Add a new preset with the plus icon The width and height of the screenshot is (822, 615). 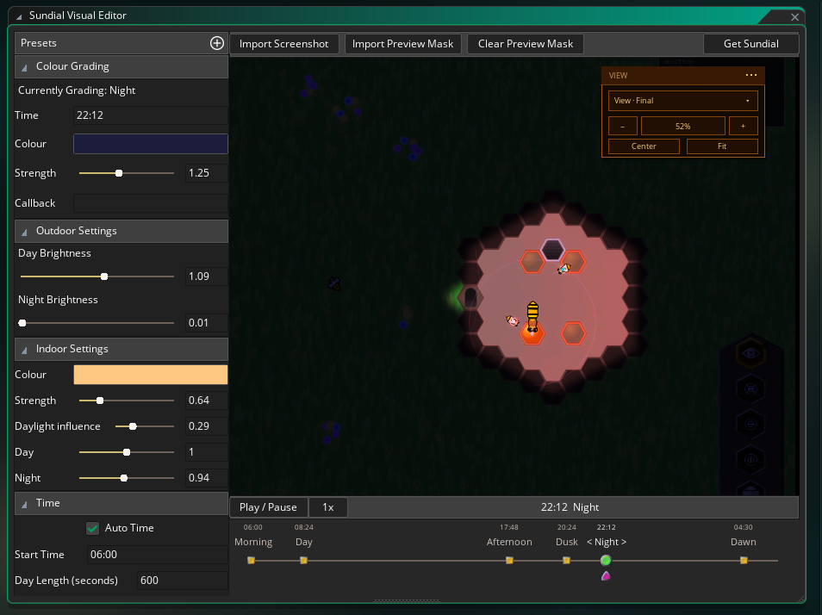pyautogui.click(x=217, y=43)
